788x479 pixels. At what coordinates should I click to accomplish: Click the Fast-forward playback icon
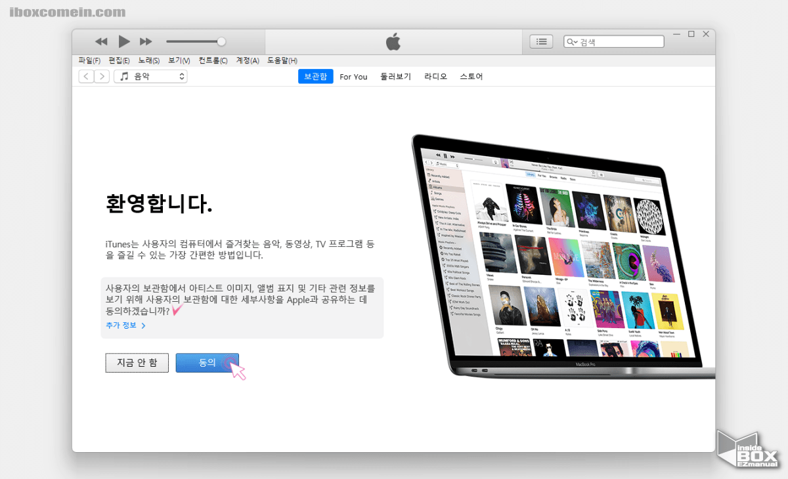146,41
